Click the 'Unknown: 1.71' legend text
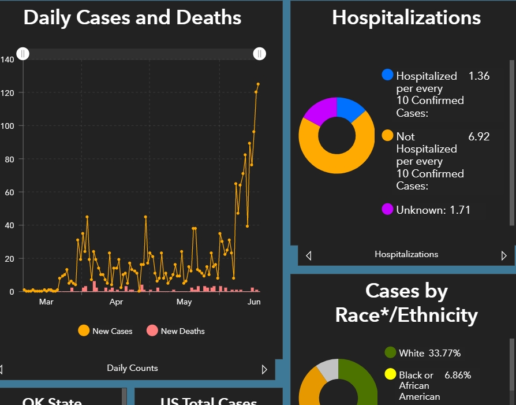The image size is (516, 405). point(433,210)
